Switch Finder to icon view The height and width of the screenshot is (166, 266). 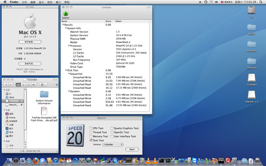18,85
